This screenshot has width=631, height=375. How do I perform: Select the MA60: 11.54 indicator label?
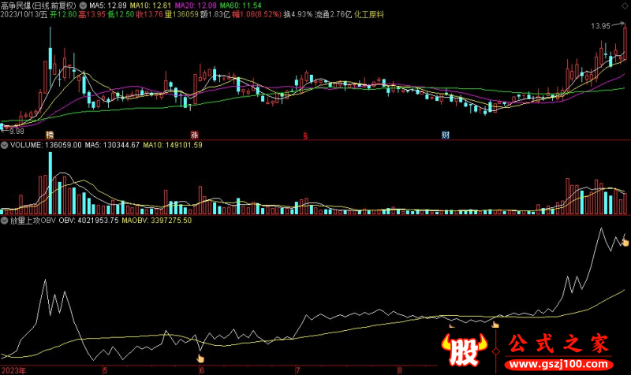[241, 6]
